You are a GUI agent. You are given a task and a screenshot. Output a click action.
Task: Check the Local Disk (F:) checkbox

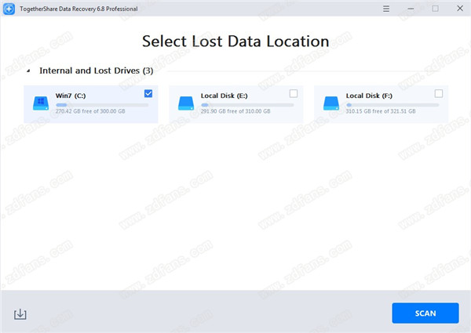439,93
